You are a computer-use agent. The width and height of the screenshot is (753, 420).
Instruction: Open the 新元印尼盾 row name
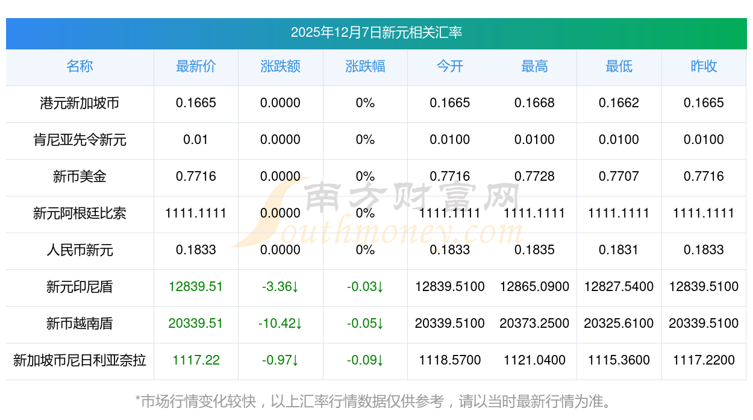(x=80, y=287)
